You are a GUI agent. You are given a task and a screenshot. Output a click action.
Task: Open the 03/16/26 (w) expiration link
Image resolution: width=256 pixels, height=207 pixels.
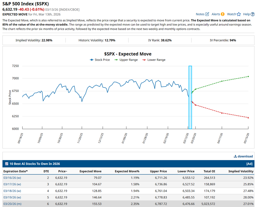12,178
